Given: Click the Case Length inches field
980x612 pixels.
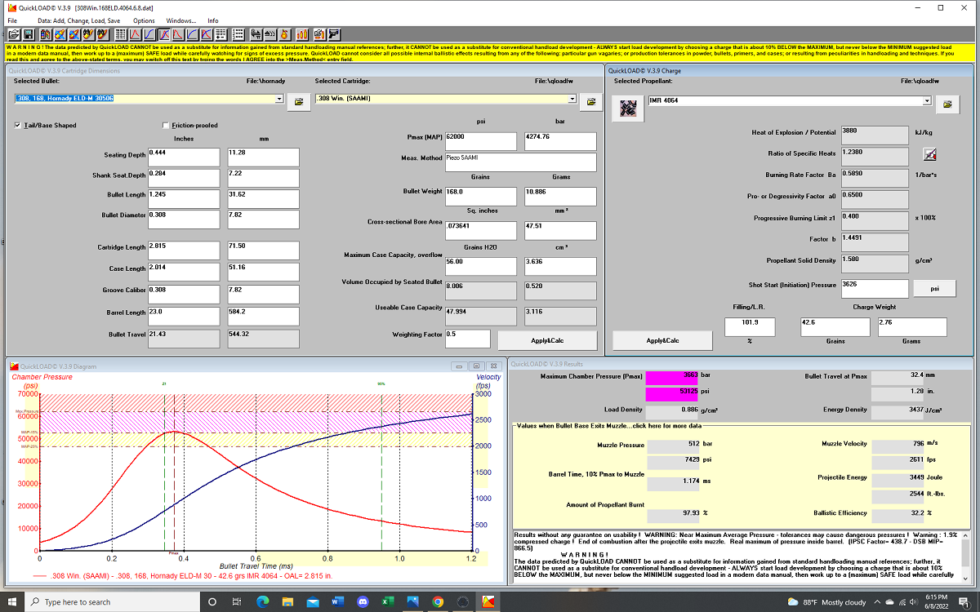Looking at the screenshot, I should pyautogui.click(x=184, y=271).
